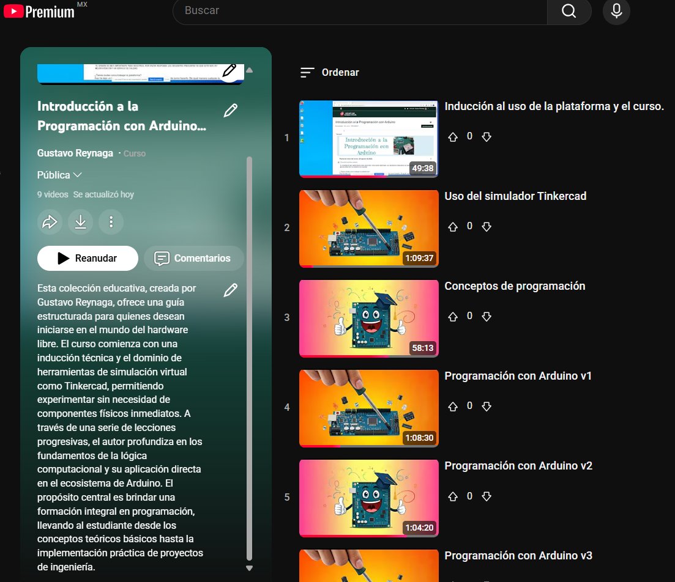Edit the playlist cover image pencil

(x=229, y=70)
